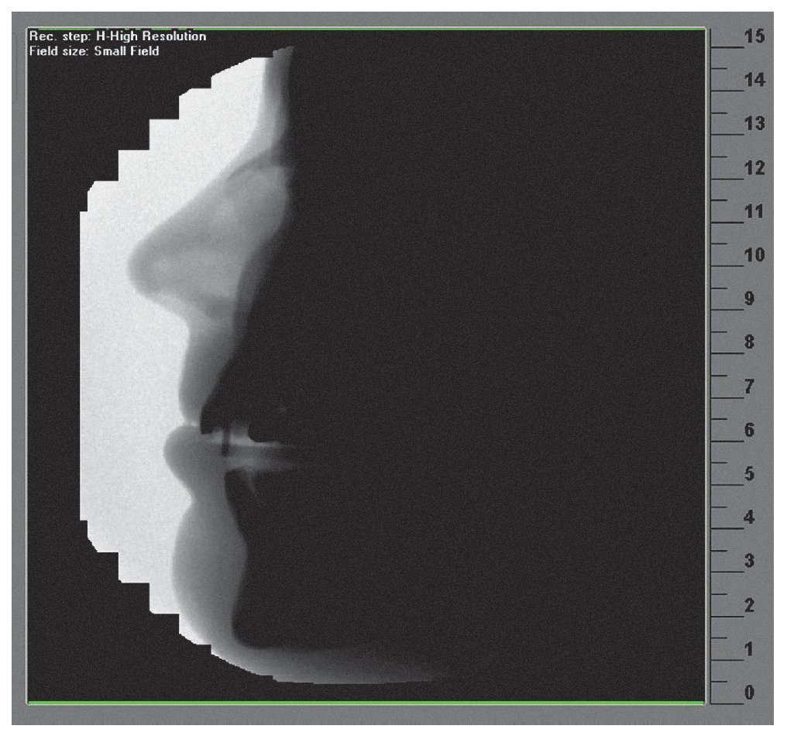
Task: Select the 13 tick on the height scale
Action: 752,124
